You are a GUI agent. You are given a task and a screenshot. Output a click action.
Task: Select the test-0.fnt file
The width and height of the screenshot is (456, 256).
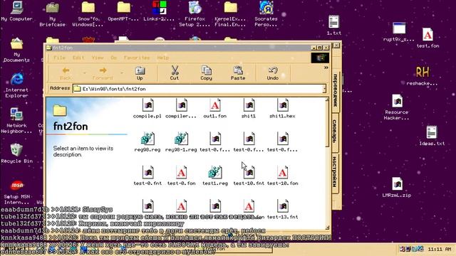click(147, 176)
